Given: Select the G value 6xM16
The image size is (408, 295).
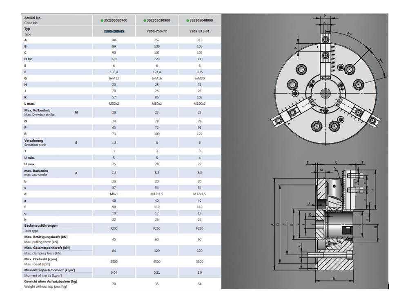Looking at the screenshot, I should click(x=157, y=77).
